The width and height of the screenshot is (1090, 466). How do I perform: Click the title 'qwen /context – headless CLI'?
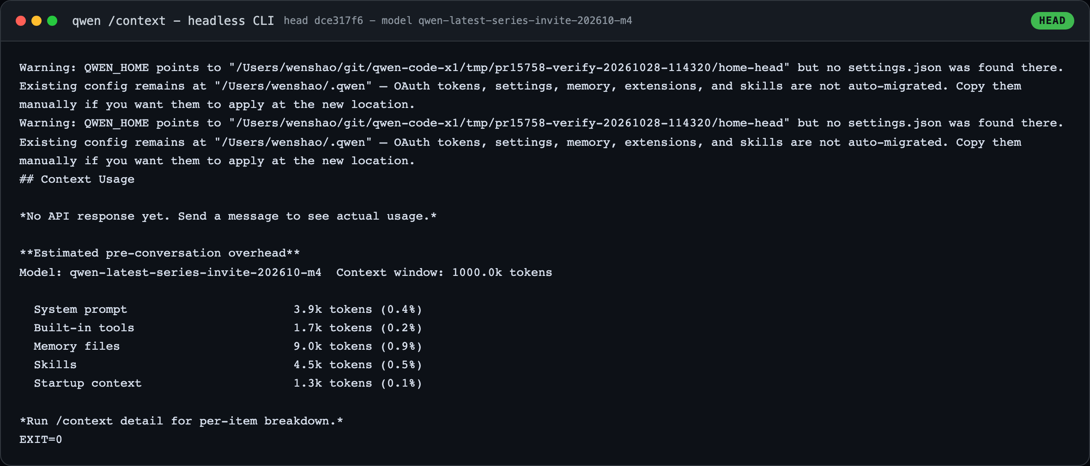tap(173, 21)
